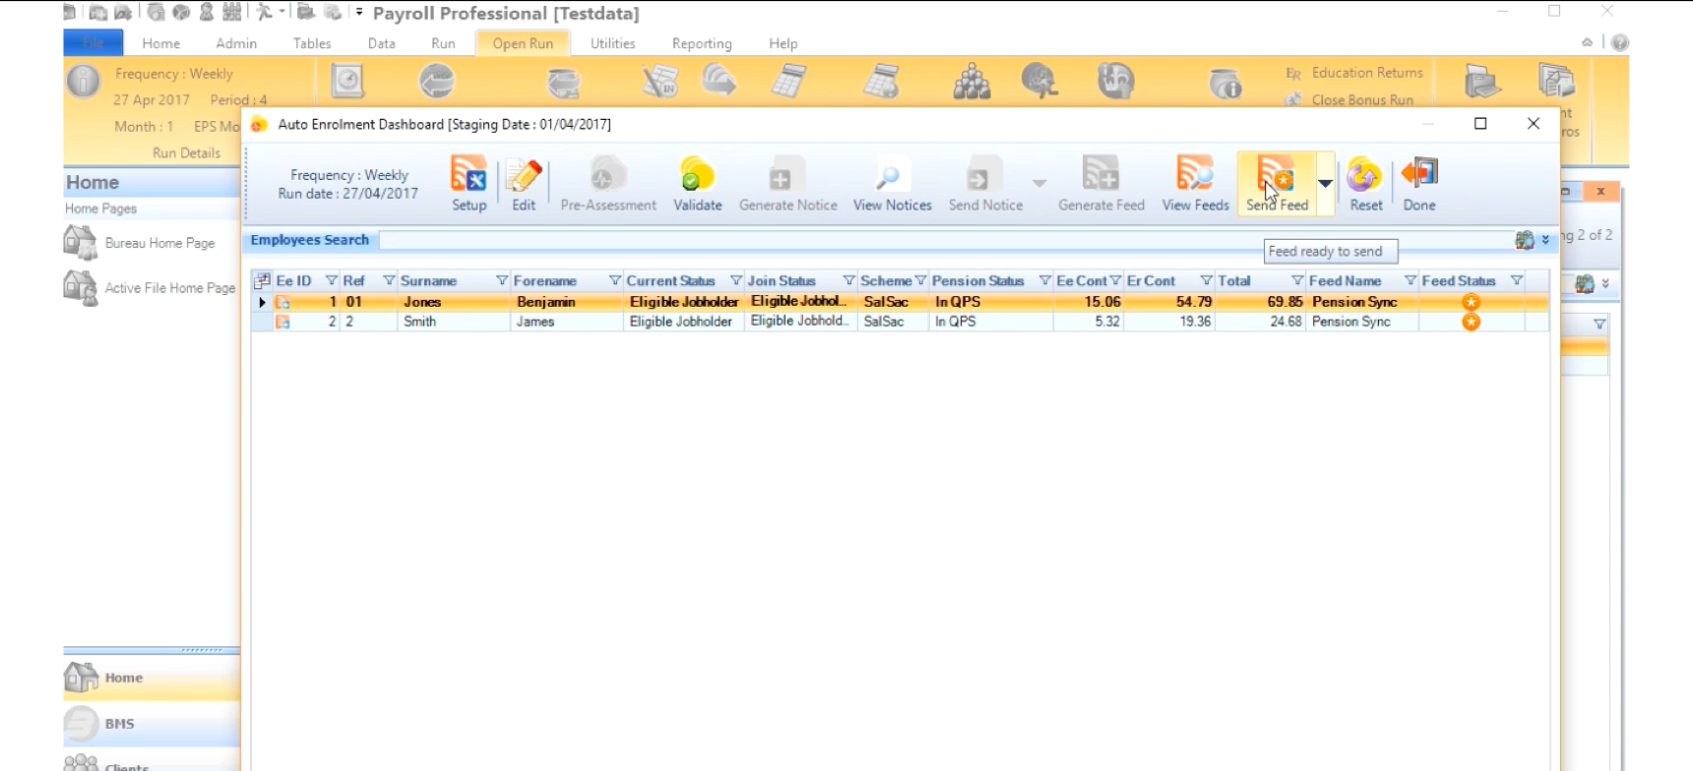Click Education Returns in the ribbon
Viewport: 1693px width, 771px height.
1366,73
